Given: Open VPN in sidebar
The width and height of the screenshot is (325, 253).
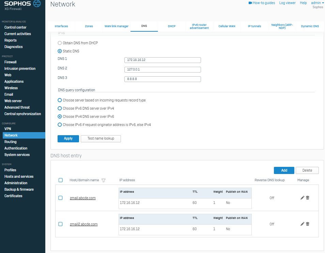Looking at the screenshot, I should [x=8, y=129].
